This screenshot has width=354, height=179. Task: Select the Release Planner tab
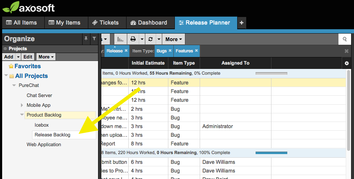pos(206,23)
